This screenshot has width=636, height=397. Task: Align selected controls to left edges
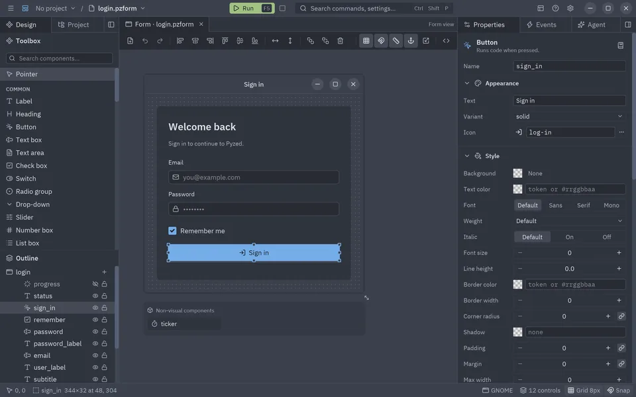180,40
